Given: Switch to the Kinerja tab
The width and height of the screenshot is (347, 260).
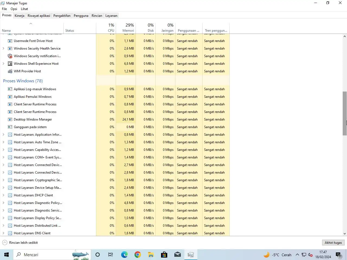Looking at the screenshot, I should [x=20, y=16].
